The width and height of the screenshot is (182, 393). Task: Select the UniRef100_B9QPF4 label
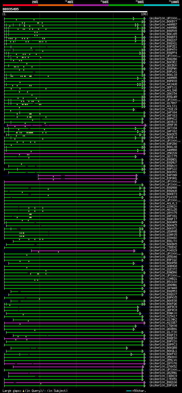(x=163, y=53)
